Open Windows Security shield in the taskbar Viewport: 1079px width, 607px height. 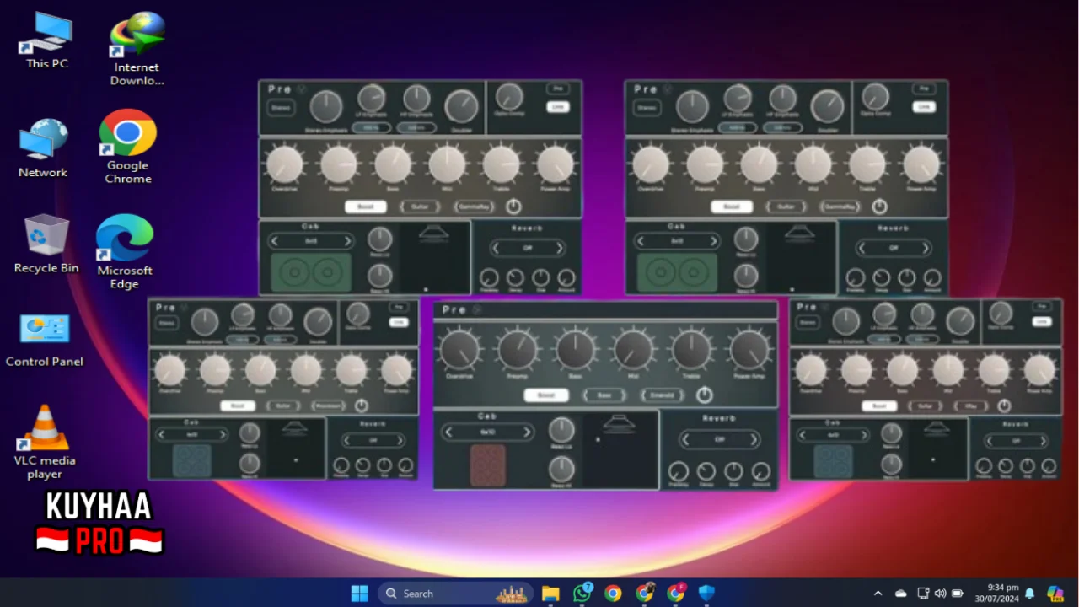[x=706, y=594]
